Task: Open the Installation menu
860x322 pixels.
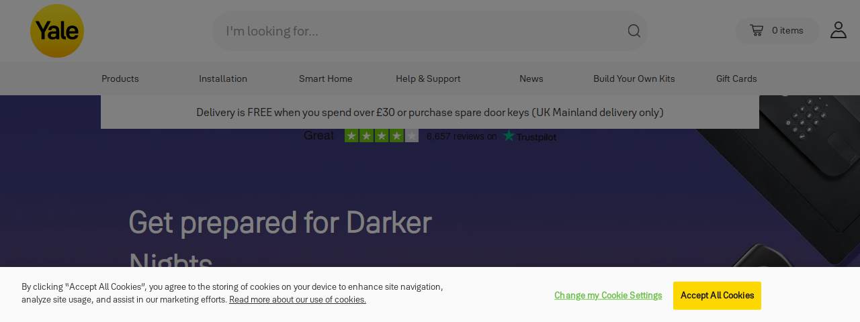Action: 223,78
